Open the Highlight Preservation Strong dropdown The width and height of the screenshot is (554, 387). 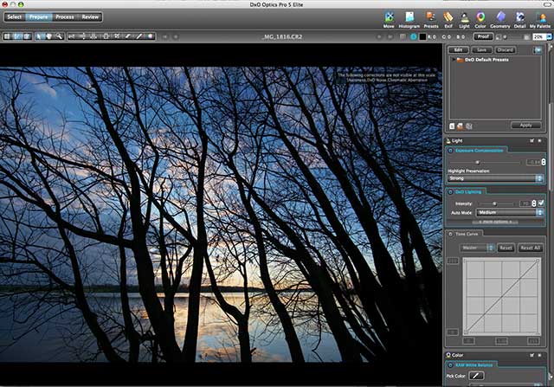coord(495,178)
